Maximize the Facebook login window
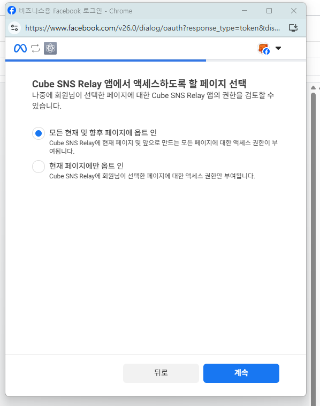This screenshot has height=406, width=320. (x=269, y=11)
